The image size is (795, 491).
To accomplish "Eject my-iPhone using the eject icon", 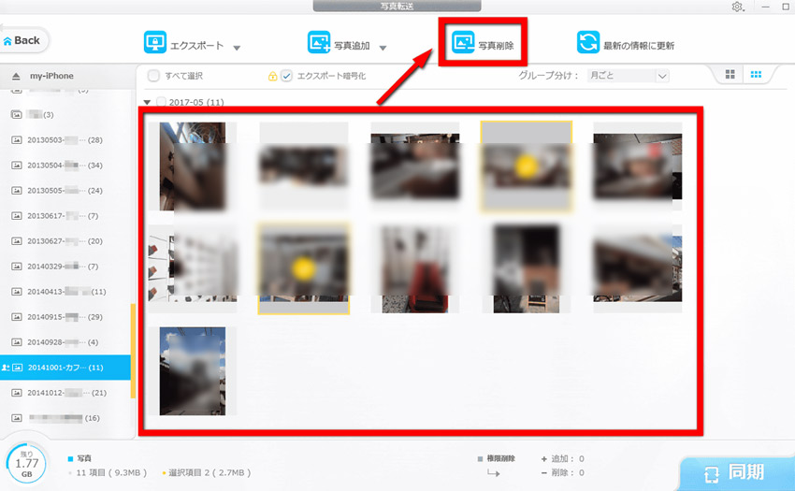I will click(x=16, y=76).
